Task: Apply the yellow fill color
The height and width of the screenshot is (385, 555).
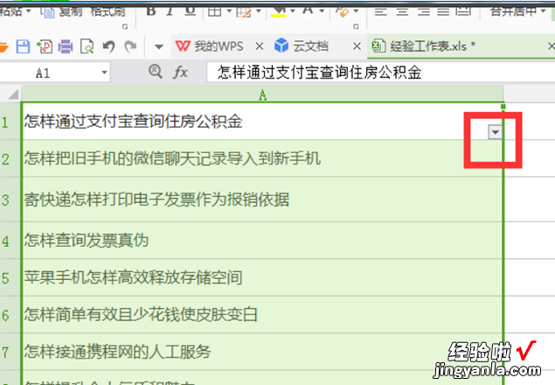Action: [x=278, y=11]
